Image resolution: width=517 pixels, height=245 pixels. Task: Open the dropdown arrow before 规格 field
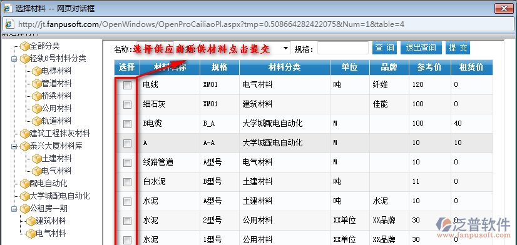point(286,48)
